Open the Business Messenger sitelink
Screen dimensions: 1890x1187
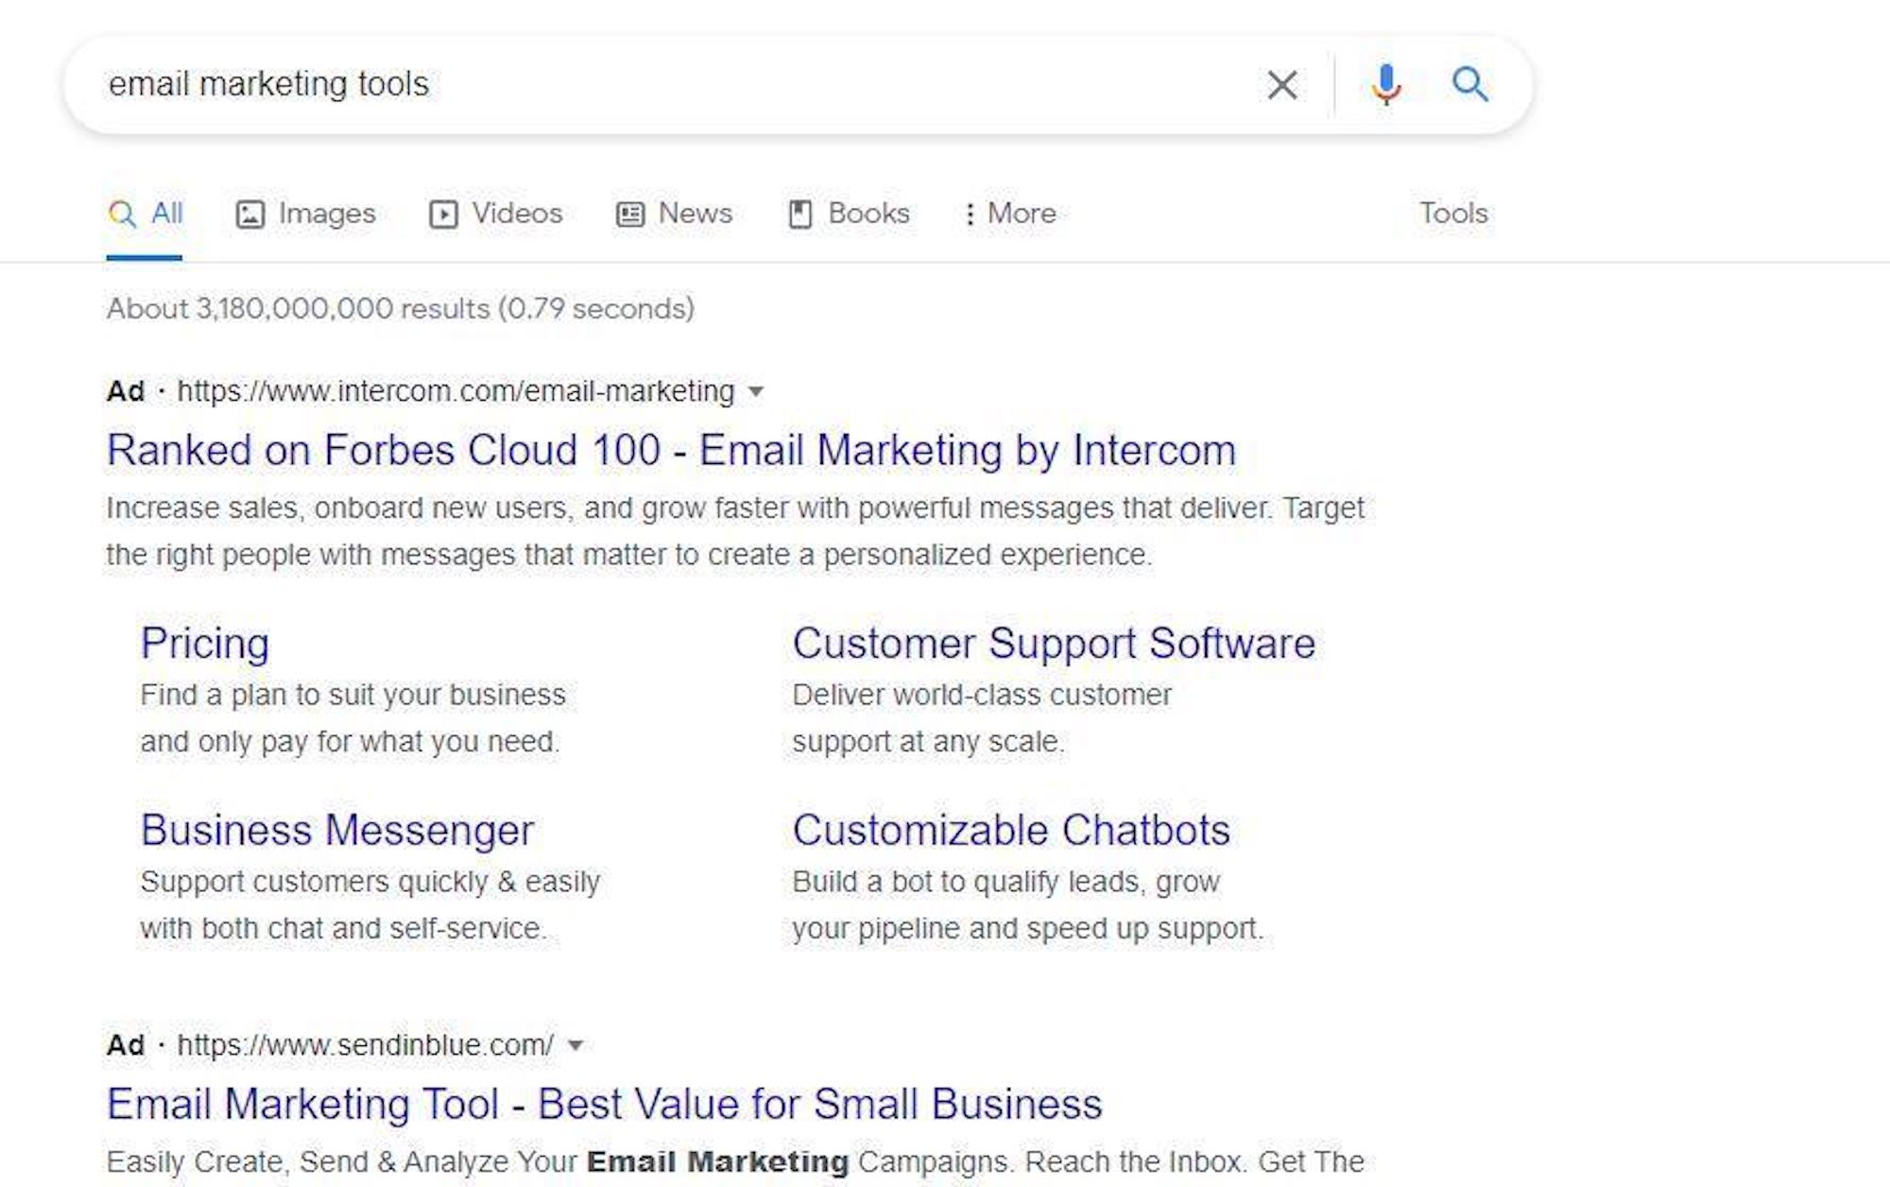[x=337, y=830]
